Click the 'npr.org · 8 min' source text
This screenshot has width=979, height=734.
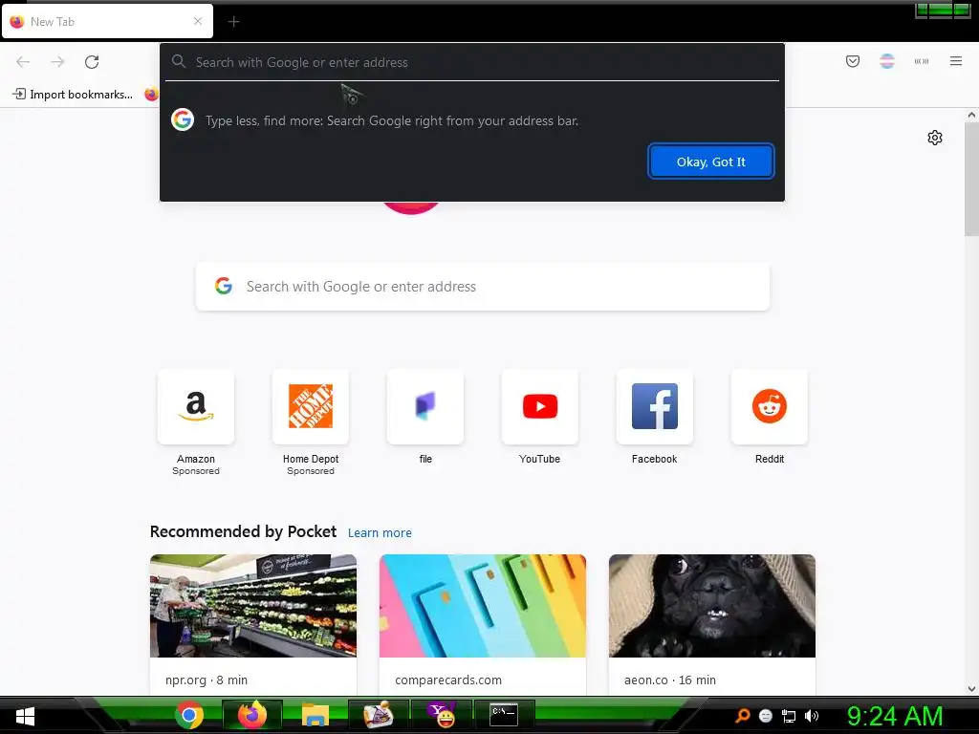[x=207, y=680]
